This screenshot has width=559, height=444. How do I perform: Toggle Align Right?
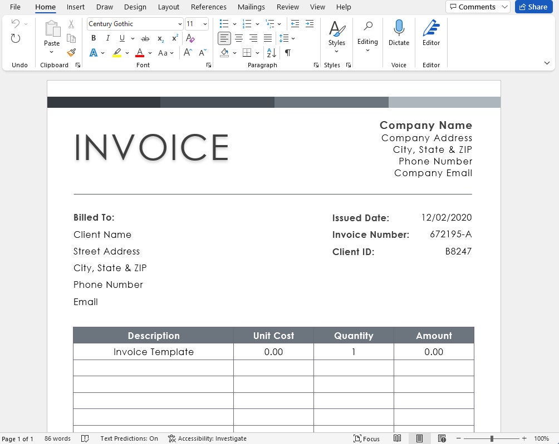point(253,38)
